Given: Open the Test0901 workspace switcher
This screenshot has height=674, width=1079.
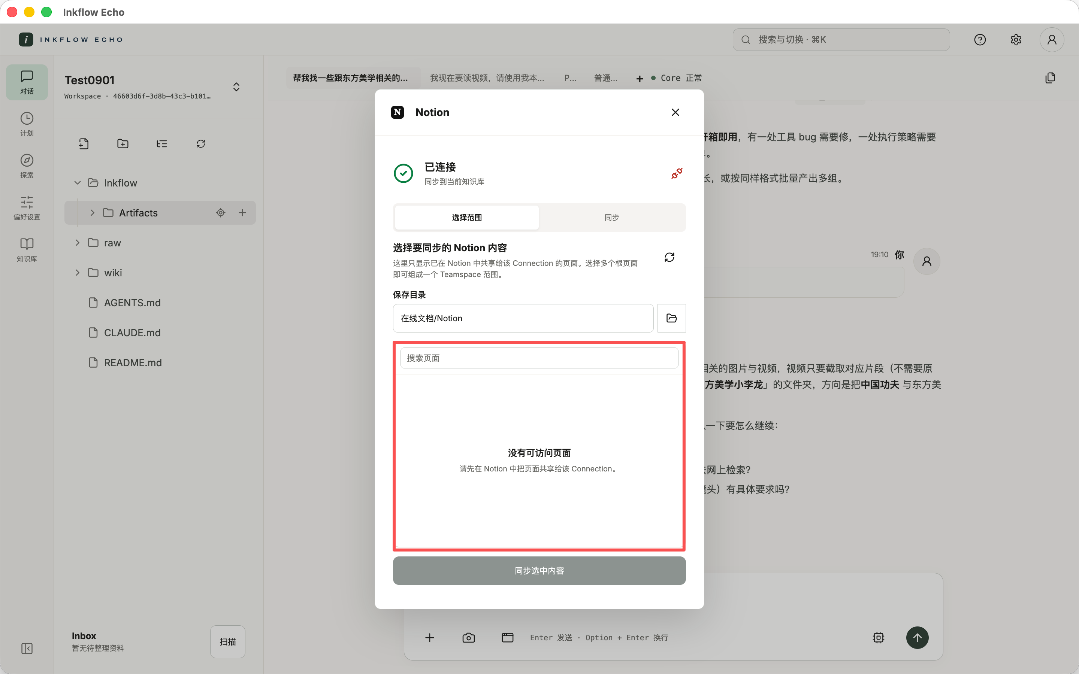Looking at the screenshot, I should pyautogui.click(x=236, y=86).
